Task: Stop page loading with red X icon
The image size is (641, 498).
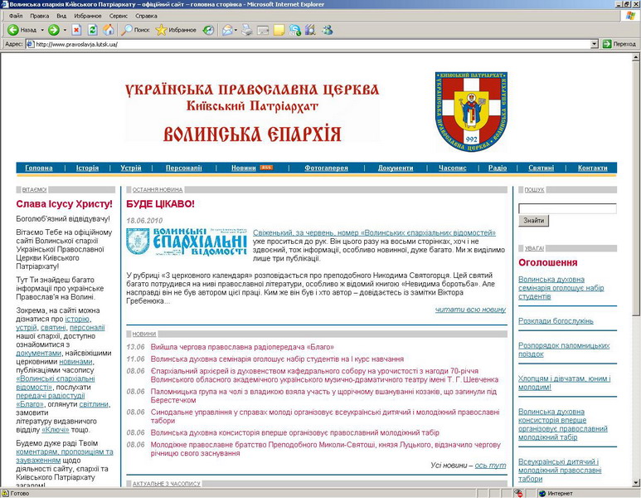Action: (76, 30)
